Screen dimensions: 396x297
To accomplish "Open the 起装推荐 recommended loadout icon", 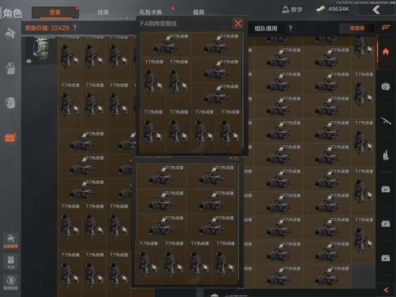I will coord(11,241).
